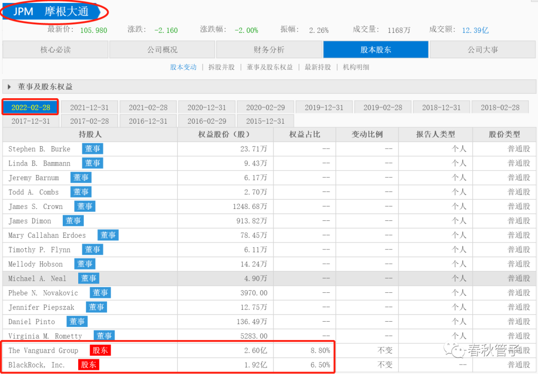538x374 pixels.
Task: Select the 2018-12-31 date tab
Action: 441,108
